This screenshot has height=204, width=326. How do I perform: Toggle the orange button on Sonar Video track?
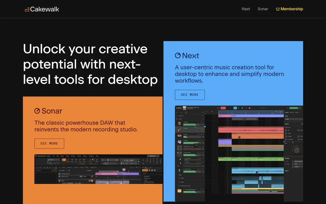[92, 181]
